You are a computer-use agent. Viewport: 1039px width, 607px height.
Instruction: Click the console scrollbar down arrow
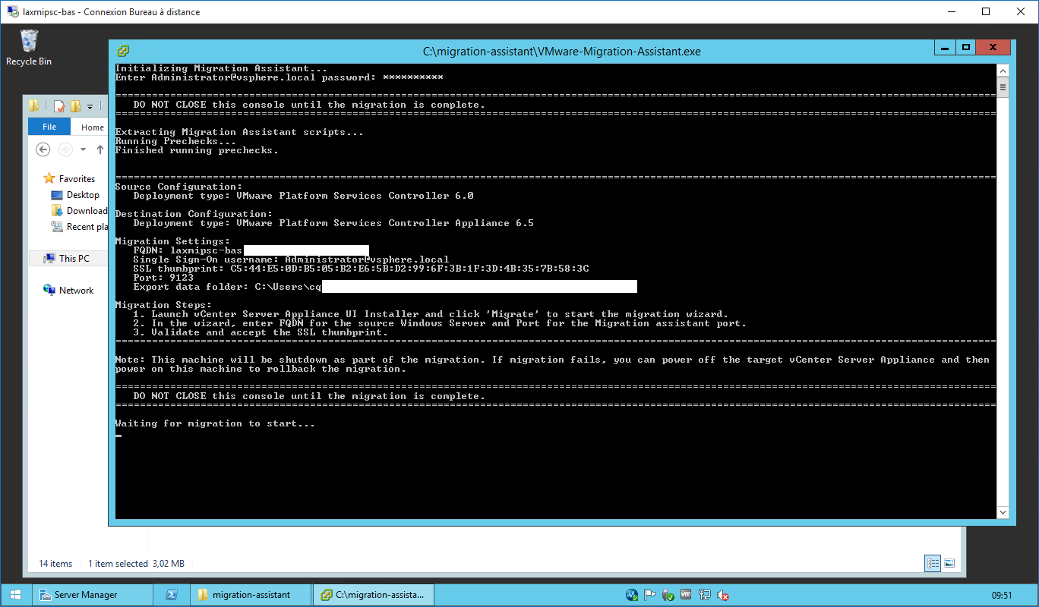[x=1003, y=513]
